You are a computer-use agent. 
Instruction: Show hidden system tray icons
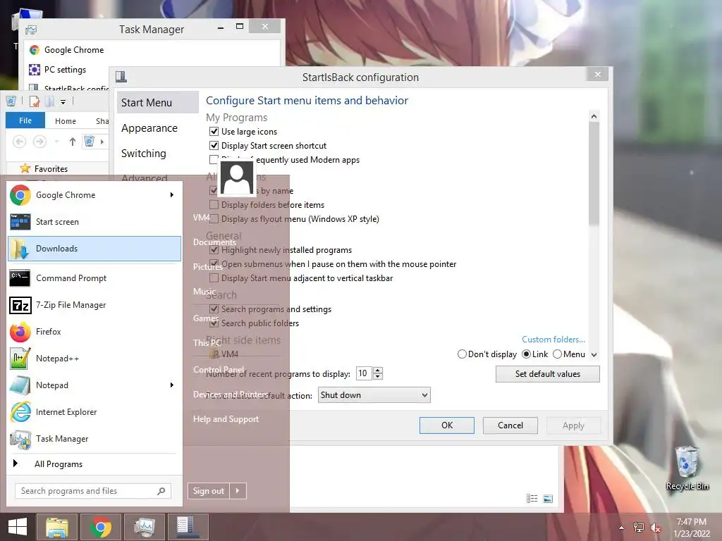[621, 528]
